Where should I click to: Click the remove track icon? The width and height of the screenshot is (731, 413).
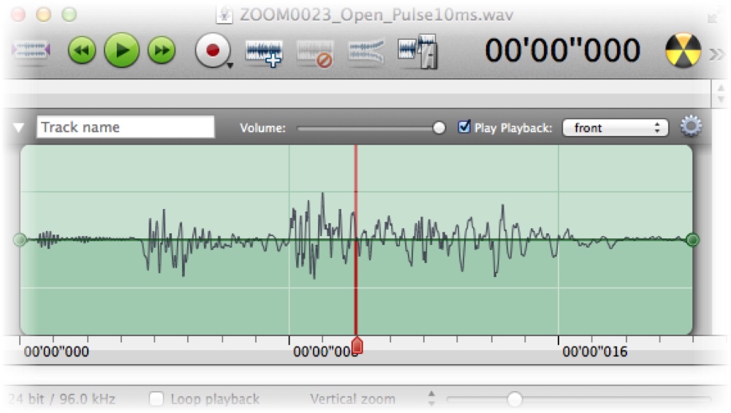click(x=315, y=53)
